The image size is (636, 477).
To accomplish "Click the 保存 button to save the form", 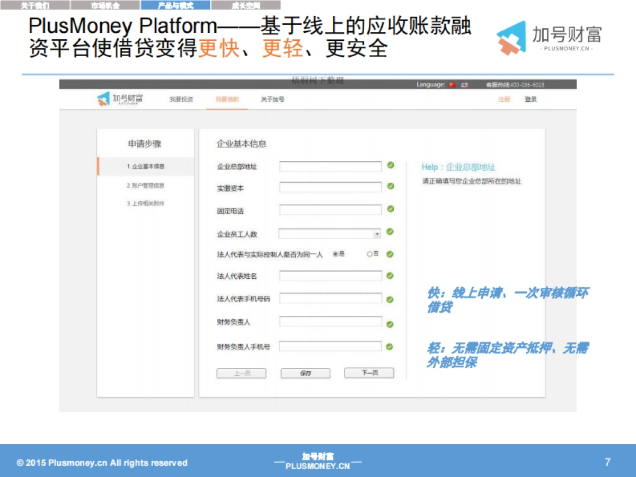I will (305, 373).
